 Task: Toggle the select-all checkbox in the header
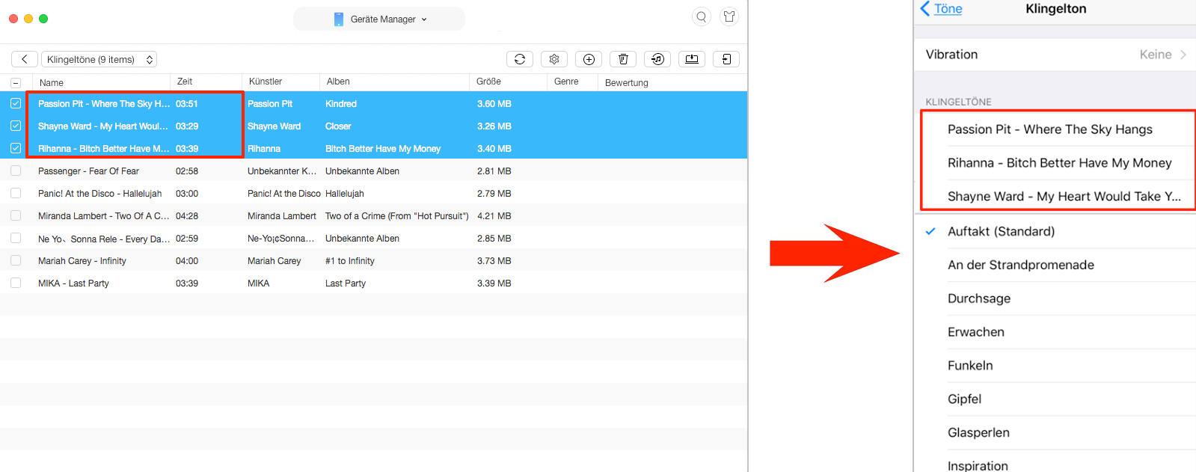[x=16, y=82]
